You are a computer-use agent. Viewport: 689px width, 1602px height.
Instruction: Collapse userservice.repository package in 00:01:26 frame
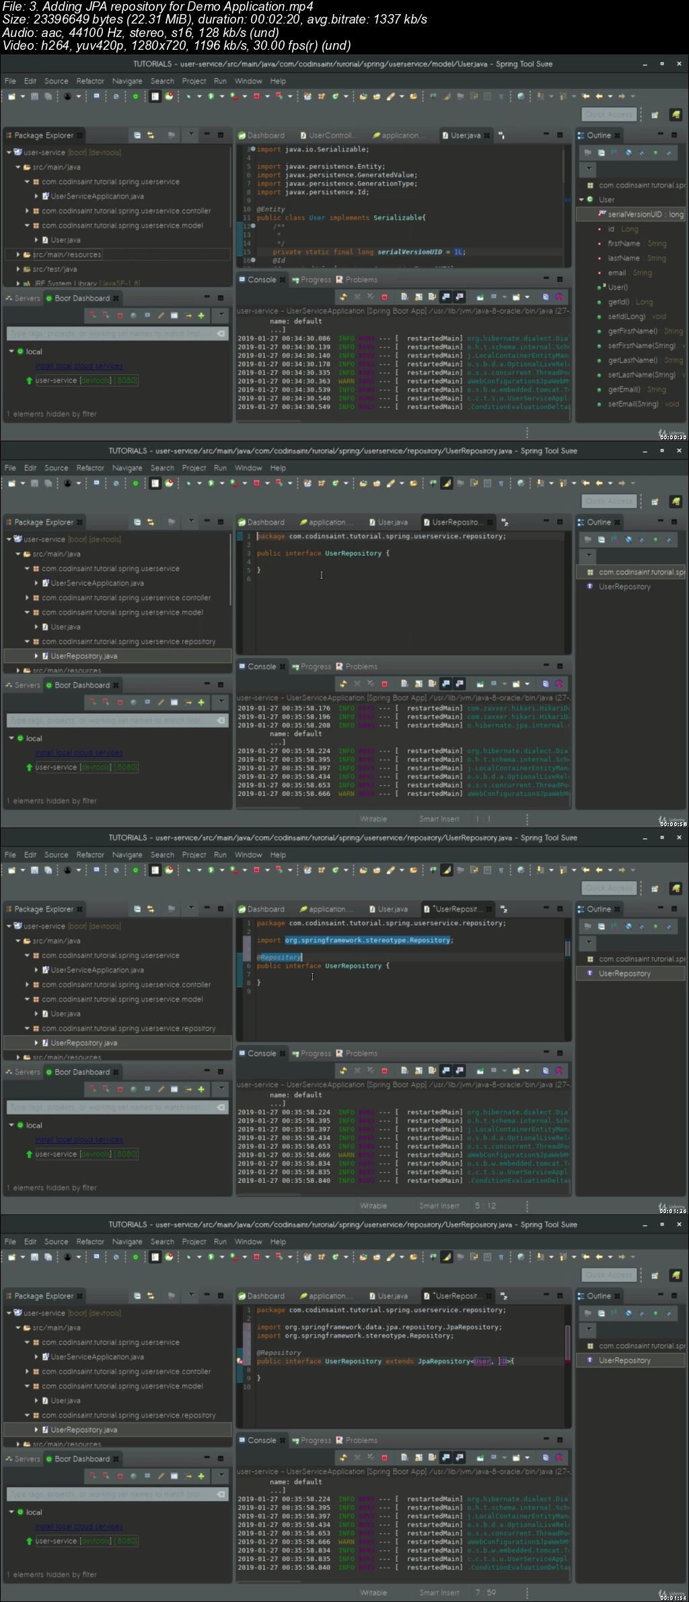point(28,1029)
